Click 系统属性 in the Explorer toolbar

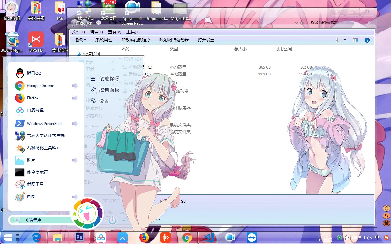pyautogui.click(x=104, y=40)
